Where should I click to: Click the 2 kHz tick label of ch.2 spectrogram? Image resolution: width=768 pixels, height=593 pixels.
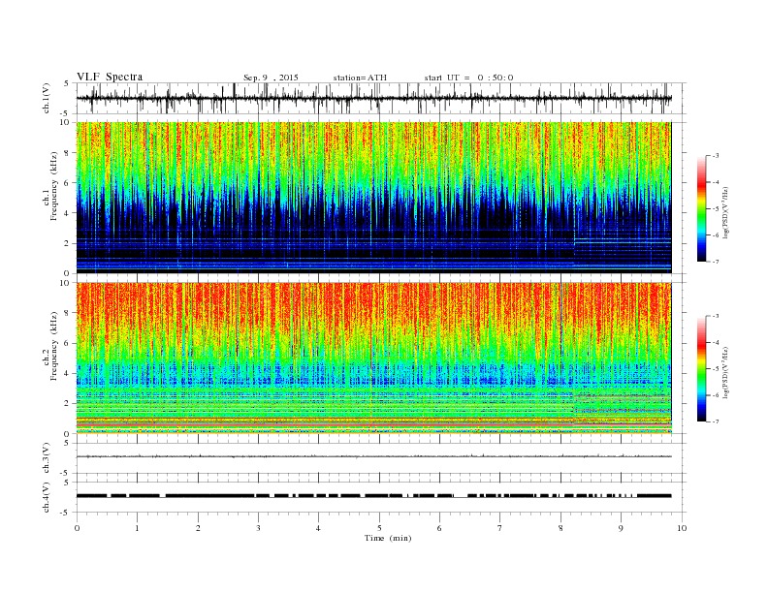click(x=67, y=404)
